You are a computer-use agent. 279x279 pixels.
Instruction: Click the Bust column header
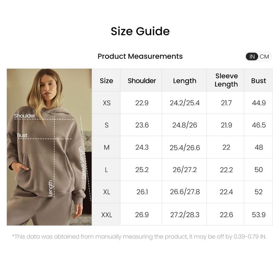click(x=258, y=81)
